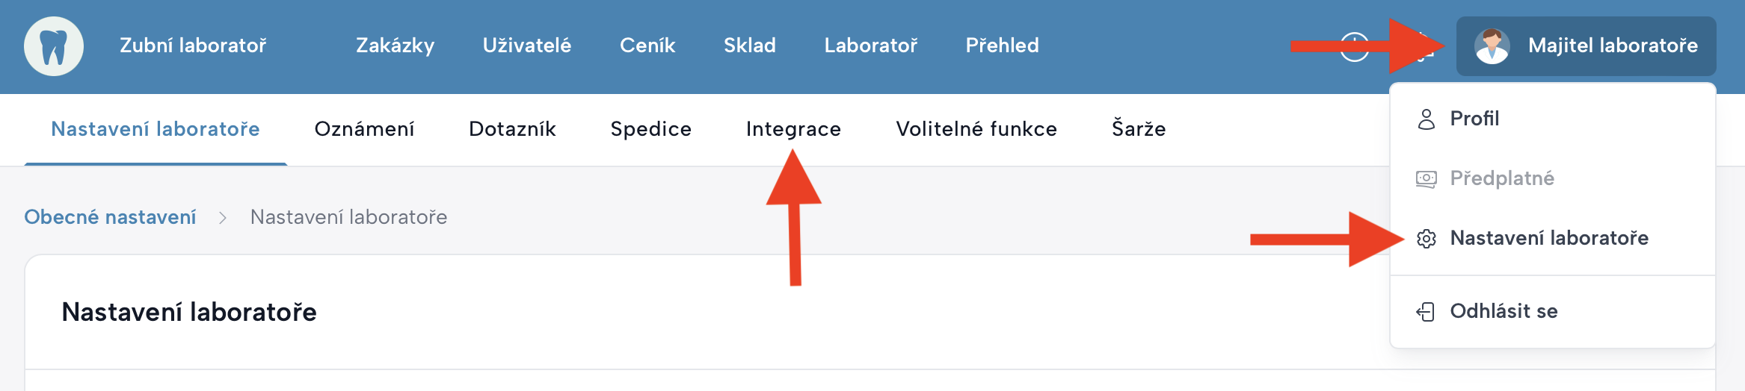The image size is (1745, 391).
Task: Click the gear icon in the user menu
Action: click(x=1426, y=239)
